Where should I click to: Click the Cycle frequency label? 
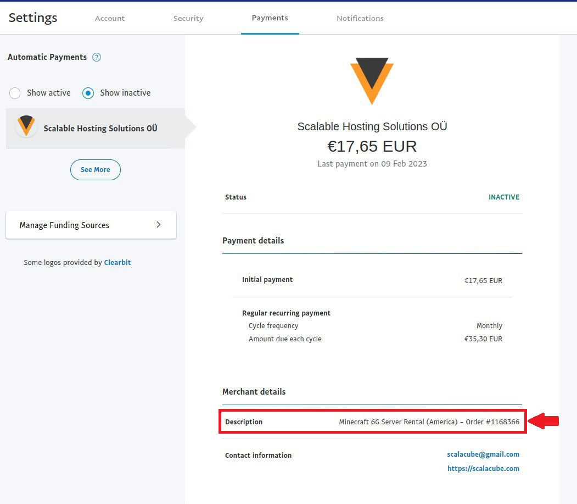[273, 326]
